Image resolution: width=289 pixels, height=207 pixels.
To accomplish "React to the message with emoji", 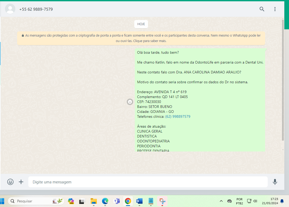I will click(x=130, y=102).
